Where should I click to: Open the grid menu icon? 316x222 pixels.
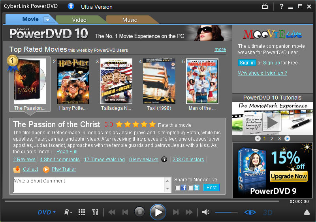tap(82, 212)
